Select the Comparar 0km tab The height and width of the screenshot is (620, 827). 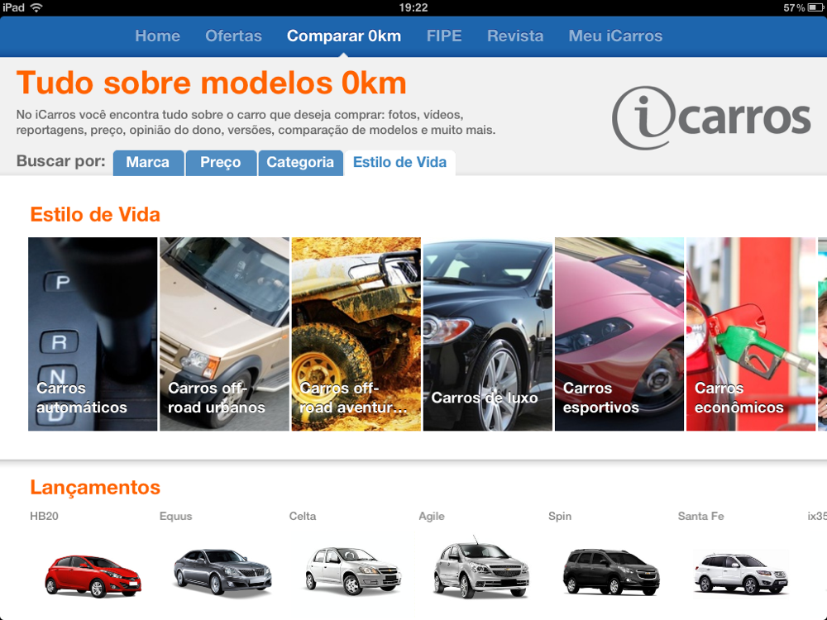click(344, 36)
